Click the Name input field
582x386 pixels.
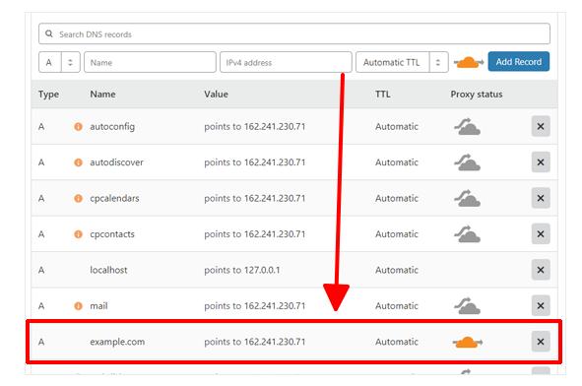150,62
